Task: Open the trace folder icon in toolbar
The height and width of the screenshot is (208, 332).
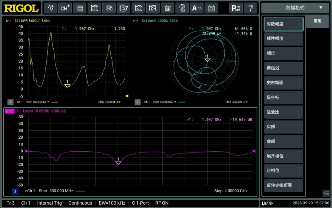Action: click(138, 8)
